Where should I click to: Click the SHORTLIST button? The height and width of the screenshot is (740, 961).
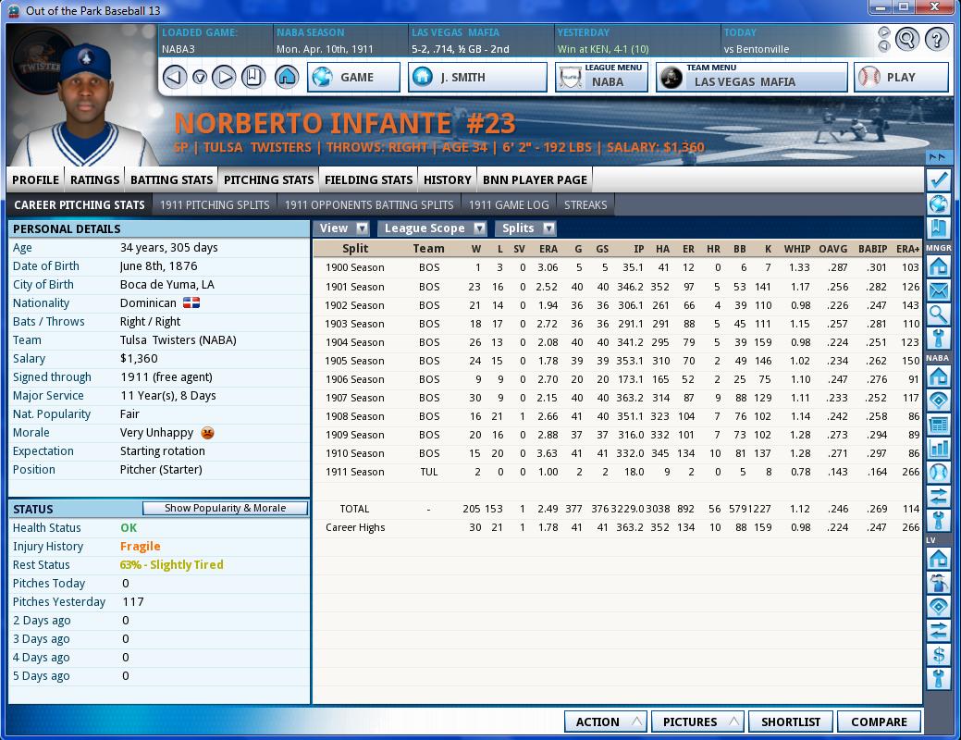click(x=791, y=721)
